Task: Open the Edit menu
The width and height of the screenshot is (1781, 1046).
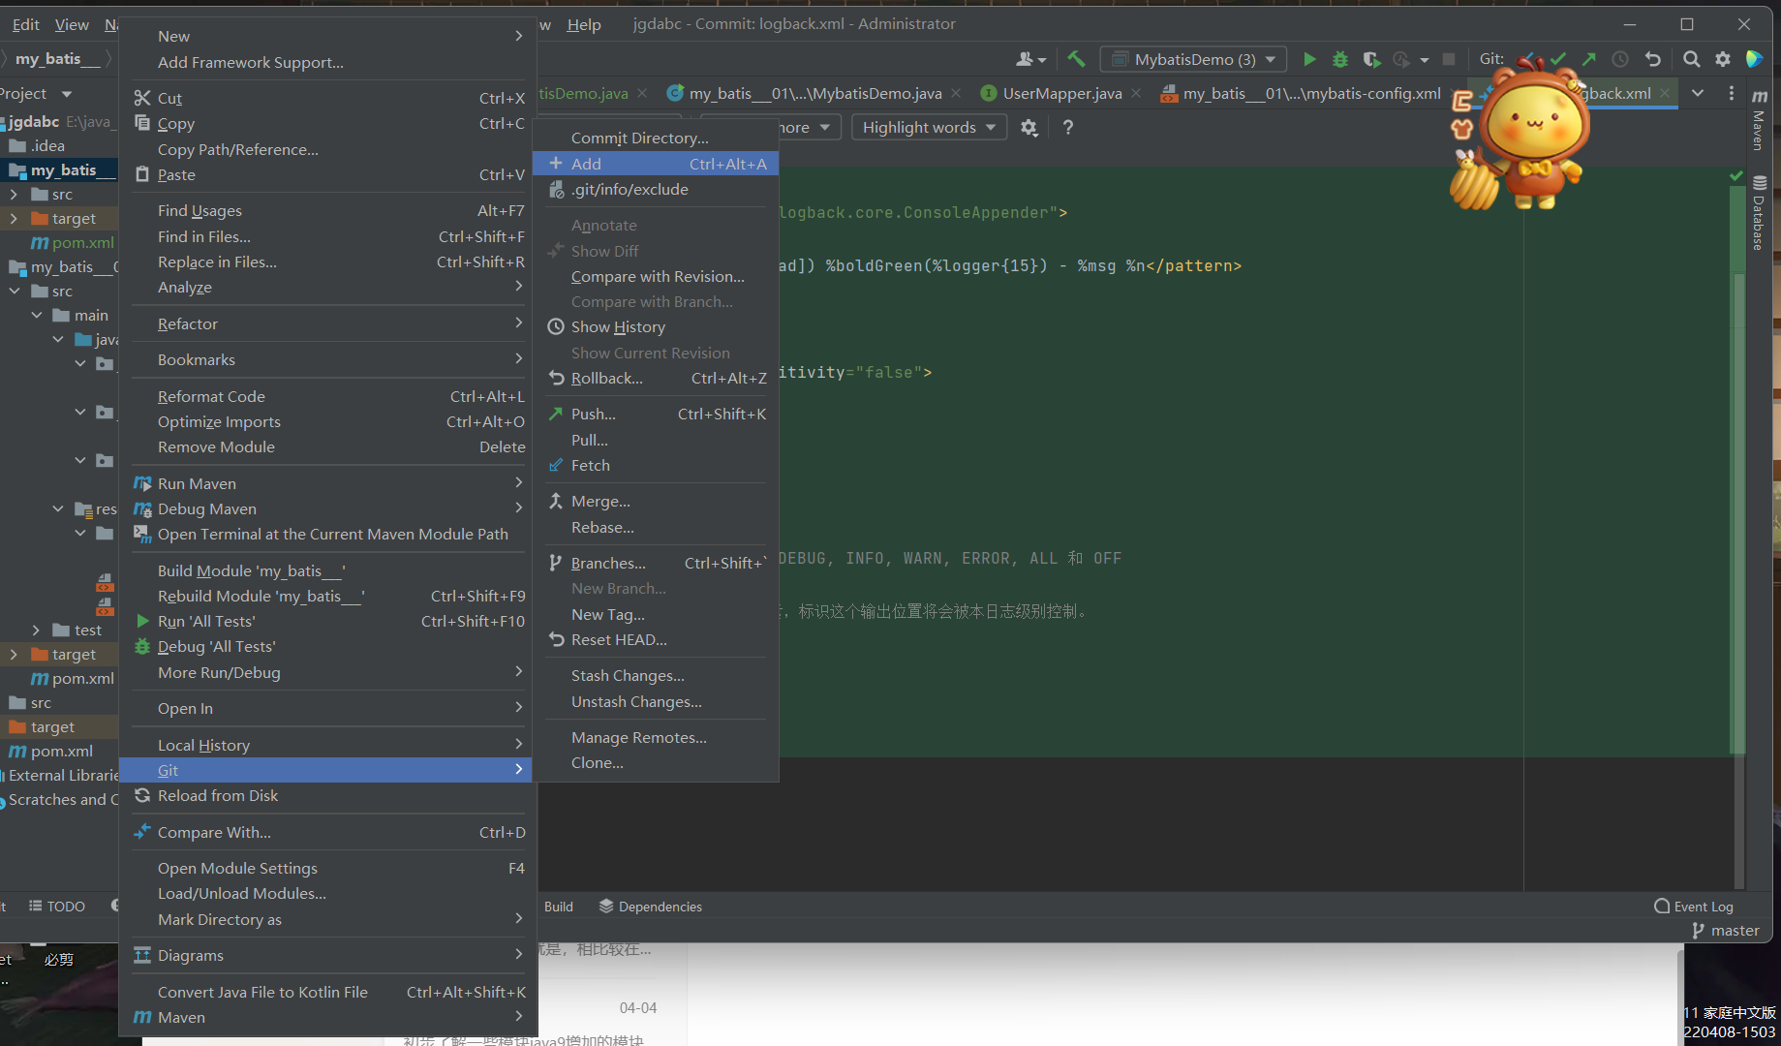Action: pyautogui.click(x=25, y=24)
